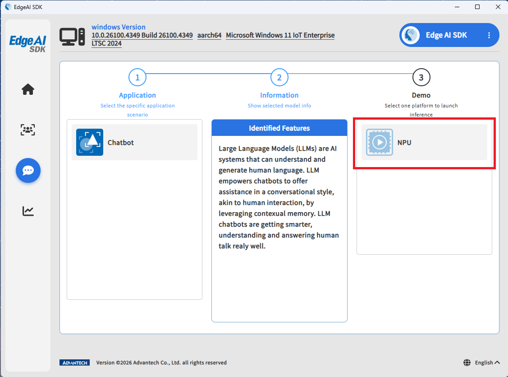Click Microsoft Windows 11 IoT Enterprise text
Screen dimensions: 508x377
point(280,35)
